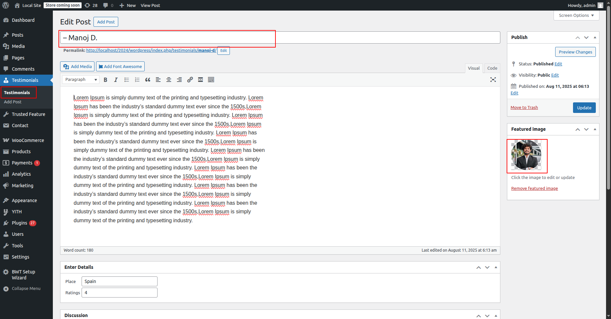Insert a bulleted list

click(x=126, y=80)
